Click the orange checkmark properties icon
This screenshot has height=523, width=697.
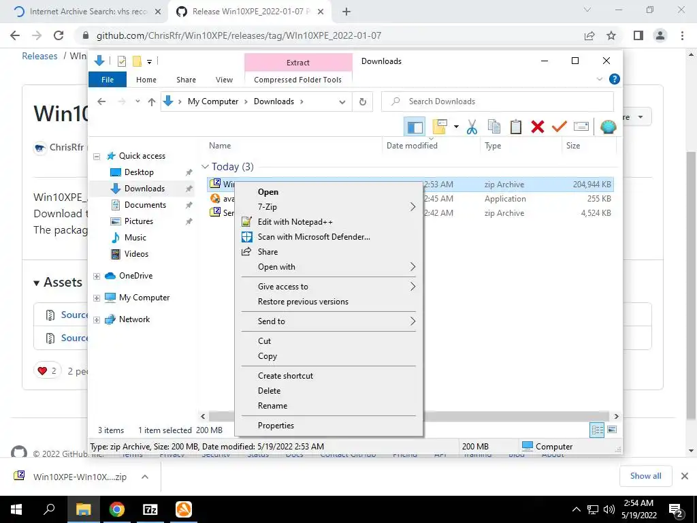point(559,127)
